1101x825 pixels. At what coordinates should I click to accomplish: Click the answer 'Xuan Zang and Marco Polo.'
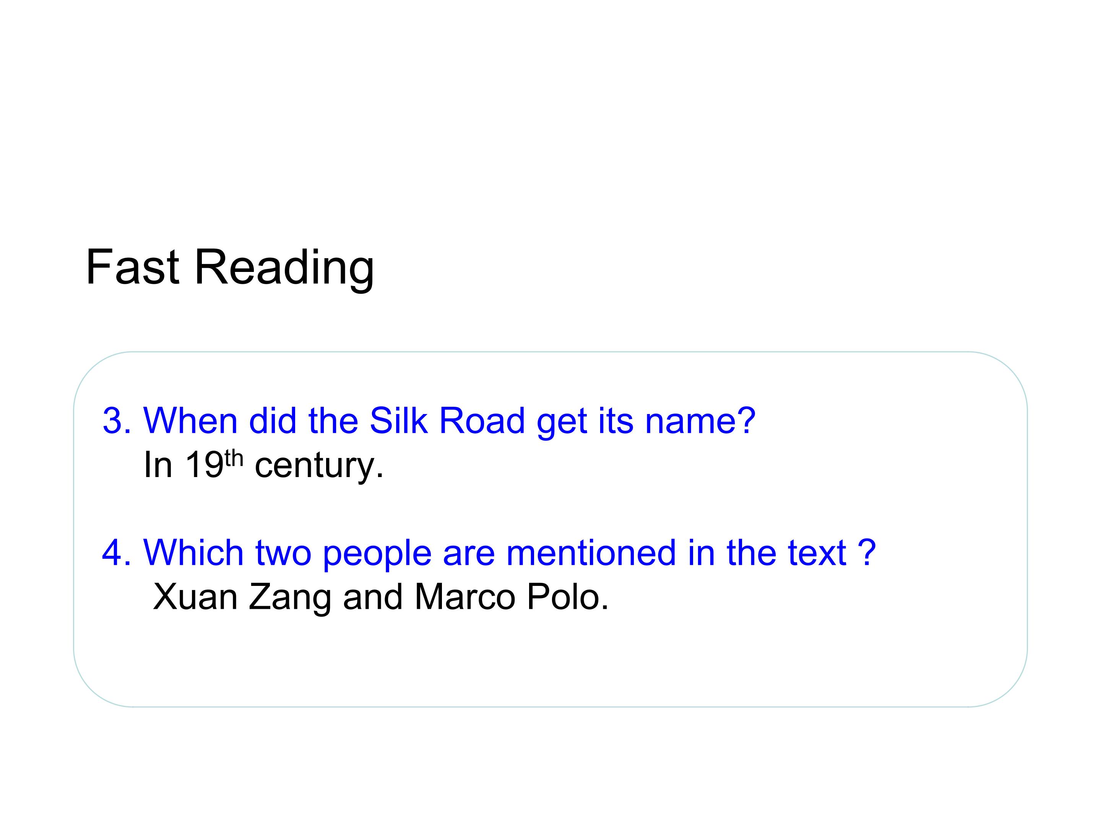381,597
